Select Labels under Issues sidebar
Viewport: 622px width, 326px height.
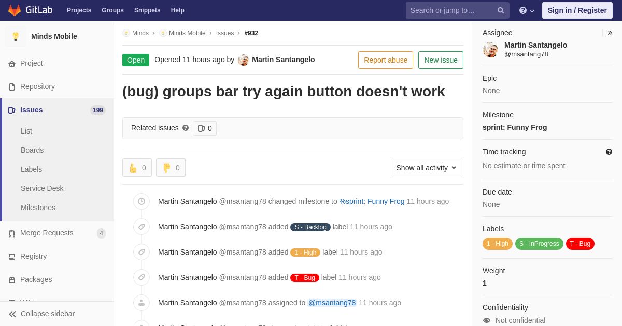[x=31, y=169]
